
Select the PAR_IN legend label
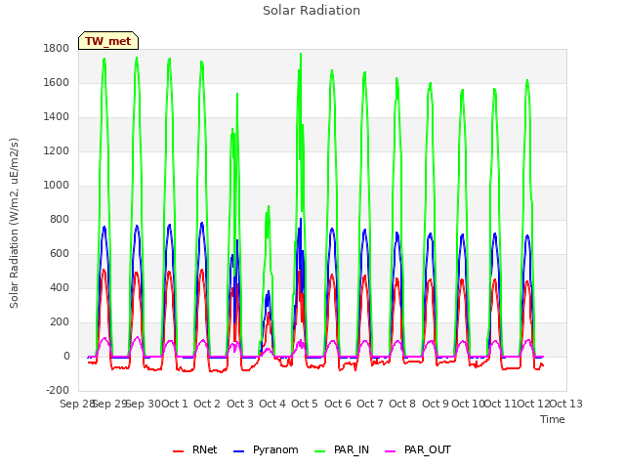pyautogui.click(x=352, y=449)
